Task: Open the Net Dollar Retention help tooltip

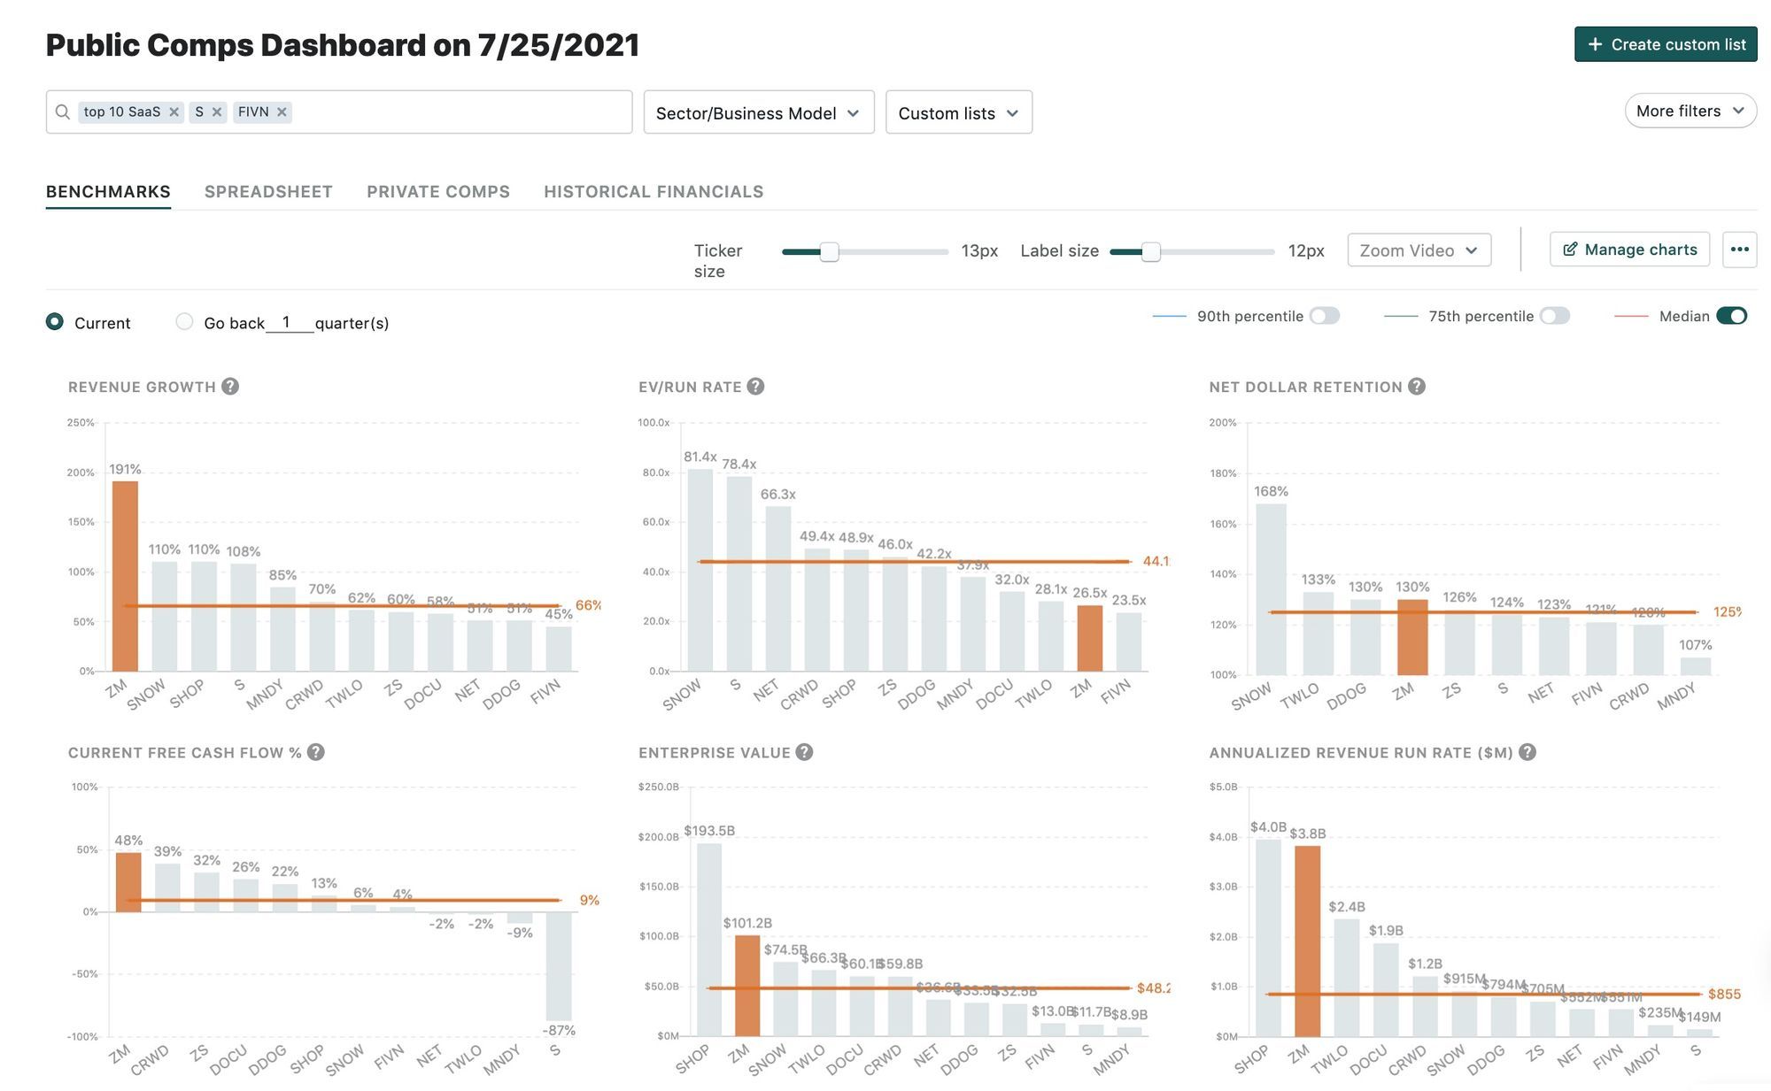Action: tap(1416, 386)
